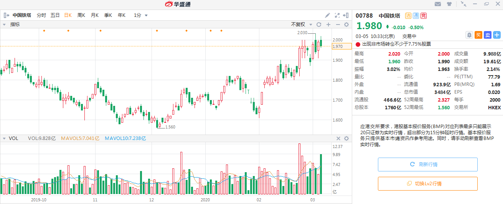Select the pencil drawing tool

coord(327,15)
